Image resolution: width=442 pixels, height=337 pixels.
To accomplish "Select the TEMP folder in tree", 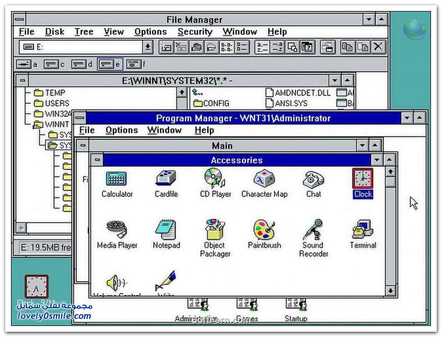I will click(x=50, y=93).
